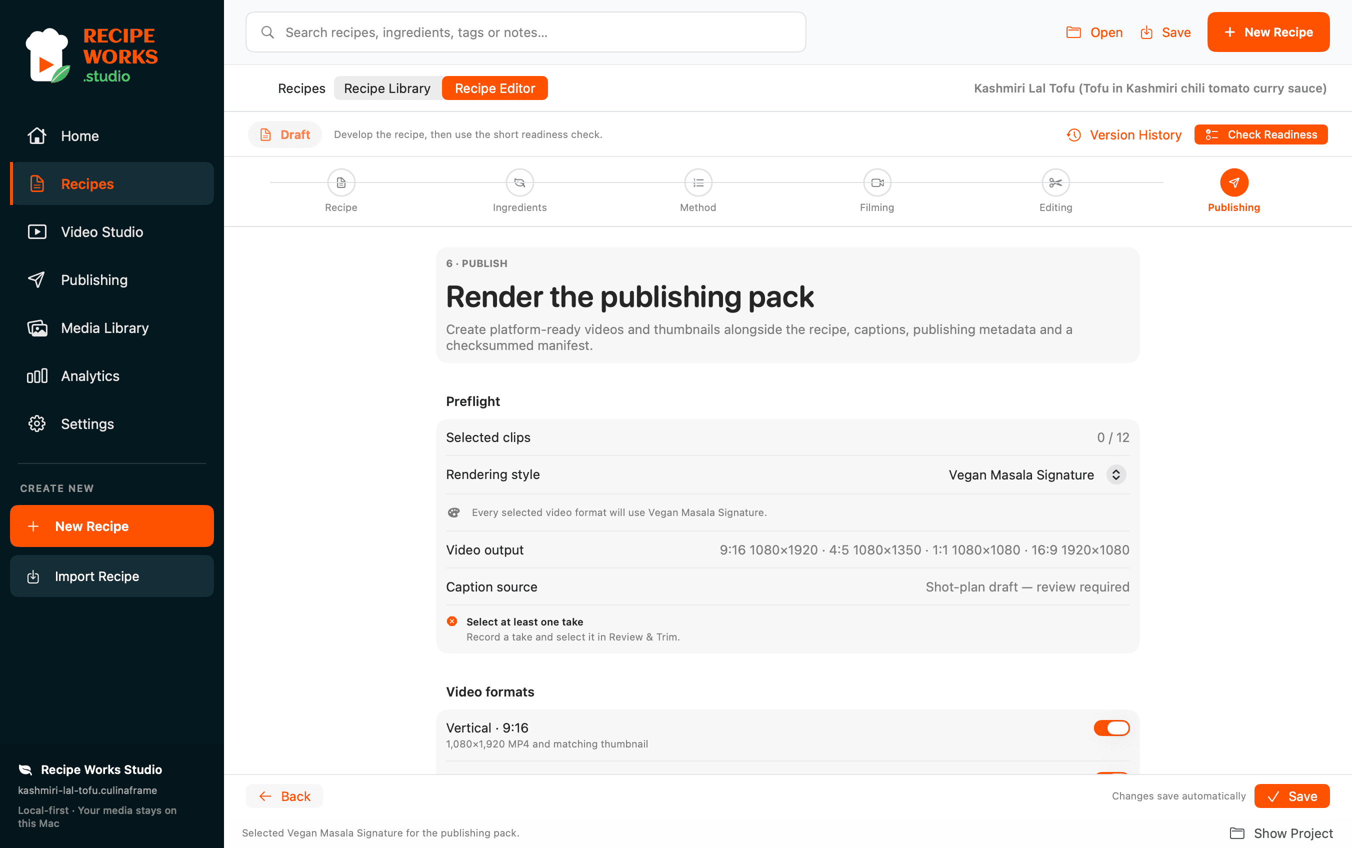
Task: Open Analytics in the sidebar
Action: 111,376
